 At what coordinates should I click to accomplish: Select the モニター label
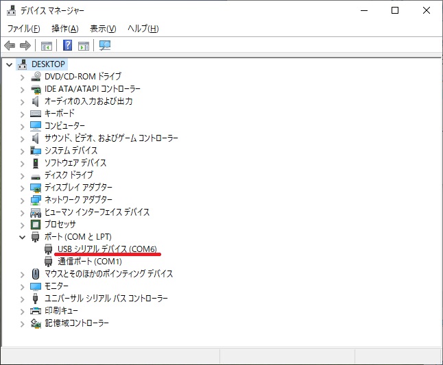[x=56, y=286]
